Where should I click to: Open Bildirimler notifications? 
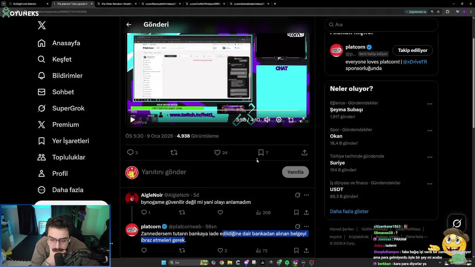click(x=60, y=76)
